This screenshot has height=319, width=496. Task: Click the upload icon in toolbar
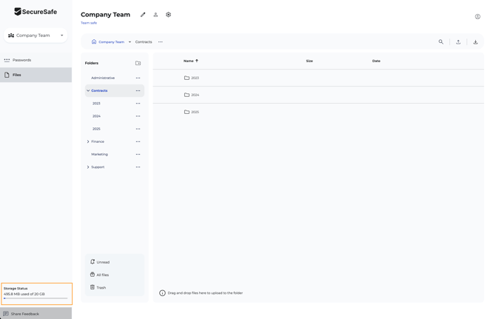[x=458, y=42]
